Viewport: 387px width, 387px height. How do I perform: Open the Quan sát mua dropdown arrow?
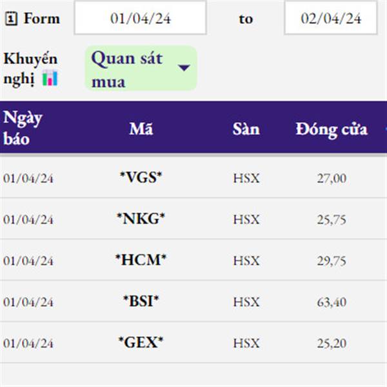point(184,68)
